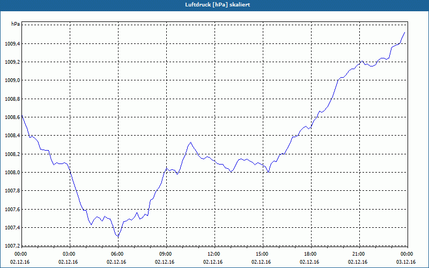Click the chart title 'Luftdruck [hPa] skaliert'

point(218,5)
